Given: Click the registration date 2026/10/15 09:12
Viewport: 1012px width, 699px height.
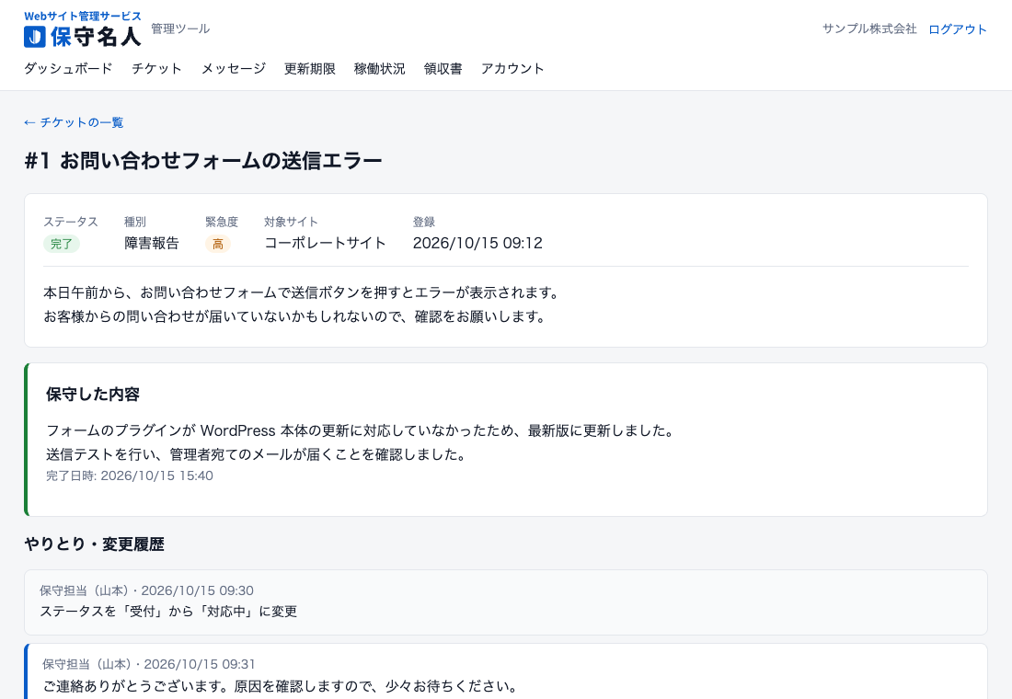Looking at the screenshot, I should tap(477, 244).
